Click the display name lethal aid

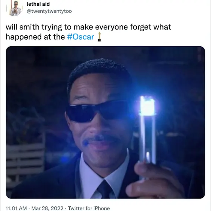(38, 4)
